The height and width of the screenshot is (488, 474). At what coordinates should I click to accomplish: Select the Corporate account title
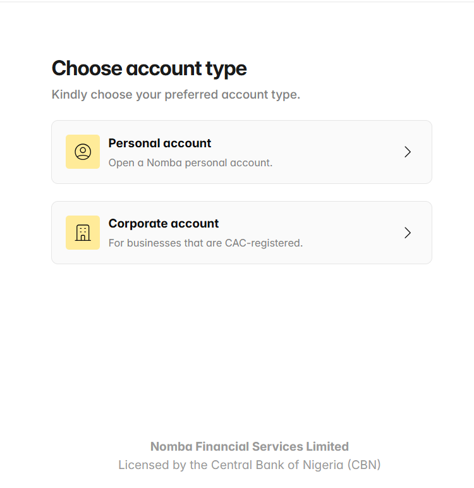[164, 224]
